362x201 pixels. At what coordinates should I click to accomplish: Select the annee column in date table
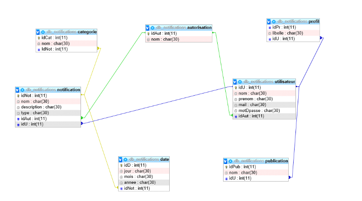(x=144, y=182)
